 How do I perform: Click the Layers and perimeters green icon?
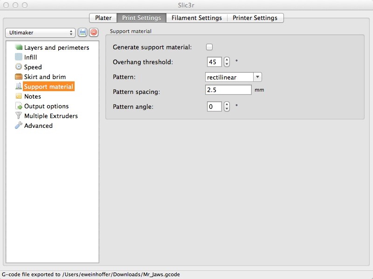(x=19, y=47)
